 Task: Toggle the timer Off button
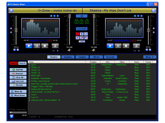tap(82, 16)
